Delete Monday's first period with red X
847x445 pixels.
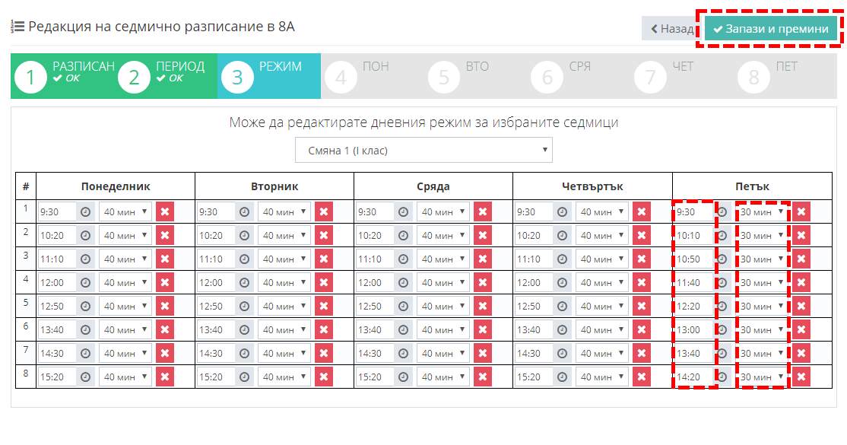(x=165, y=212)
